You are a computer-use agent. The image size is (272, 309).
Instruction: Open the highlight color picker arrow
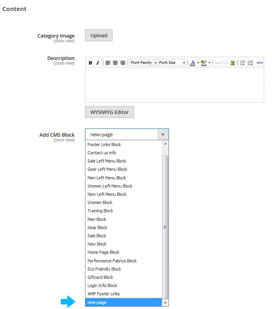209,63
